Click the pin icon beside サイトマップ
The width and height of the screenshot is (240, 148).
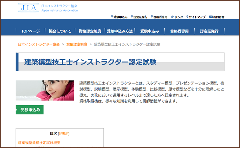pyautogui.click(x=187, y=17)
